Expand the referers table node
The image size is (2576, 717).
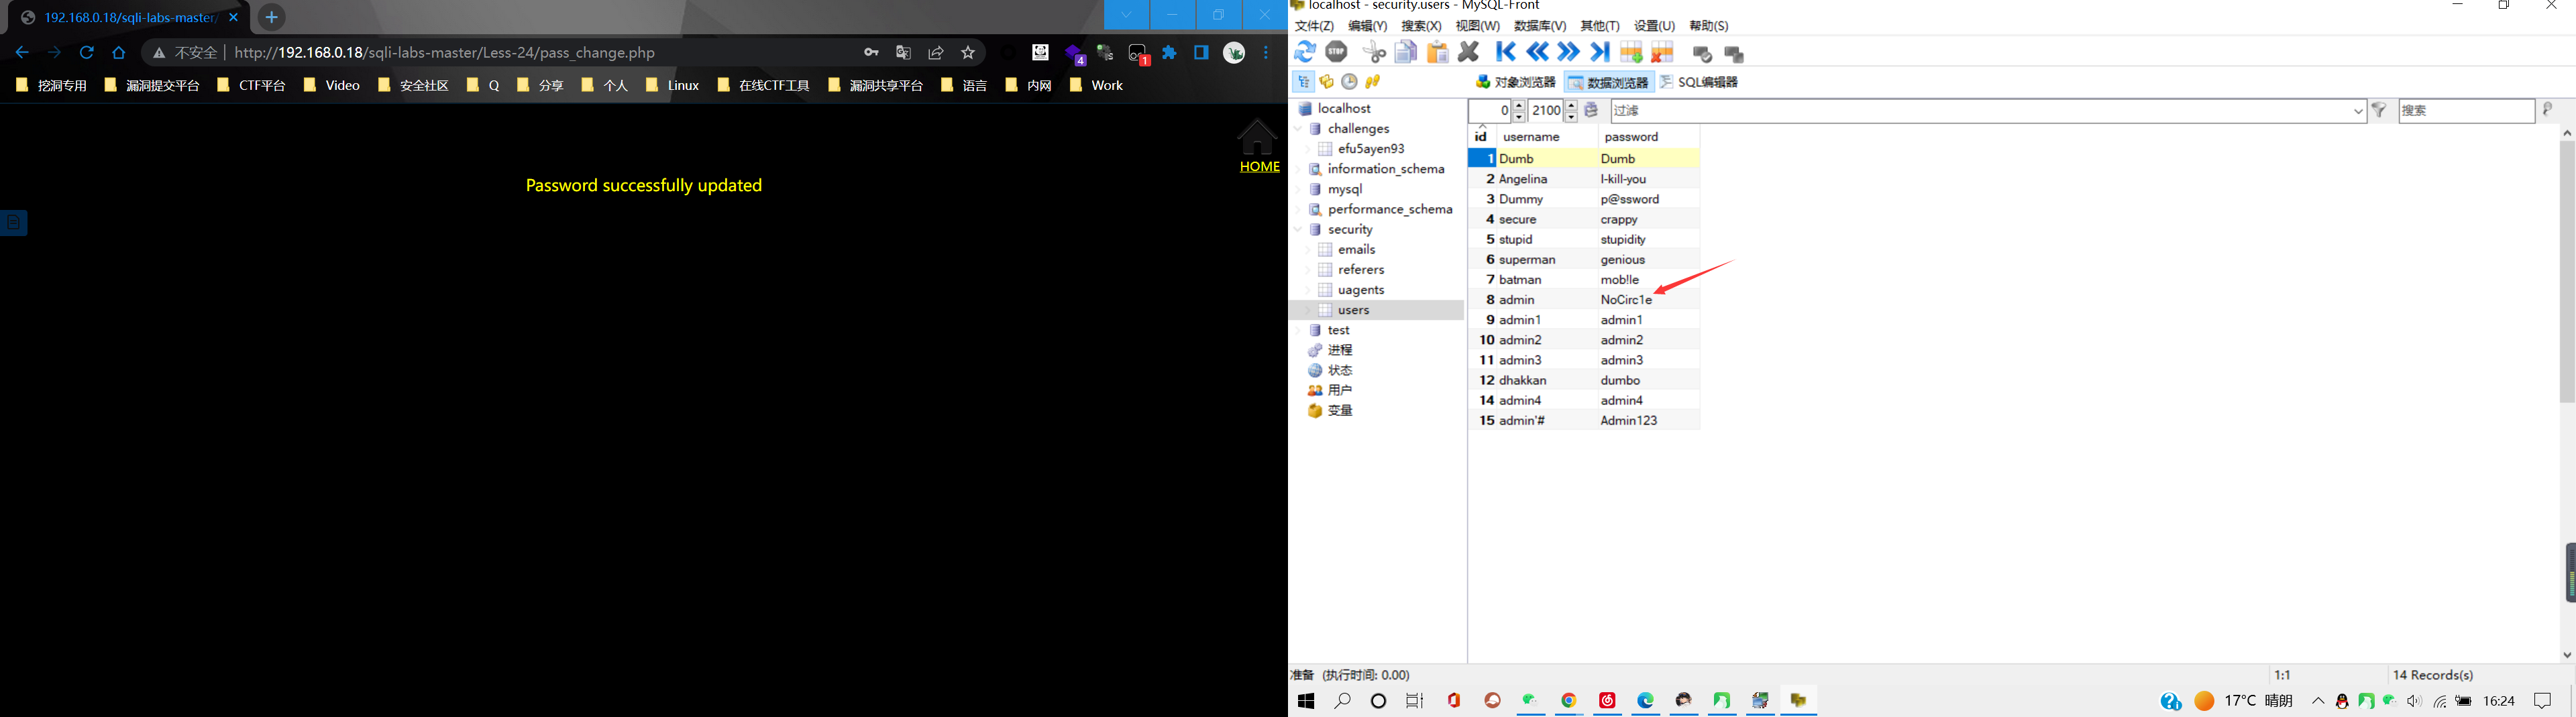1308,270
